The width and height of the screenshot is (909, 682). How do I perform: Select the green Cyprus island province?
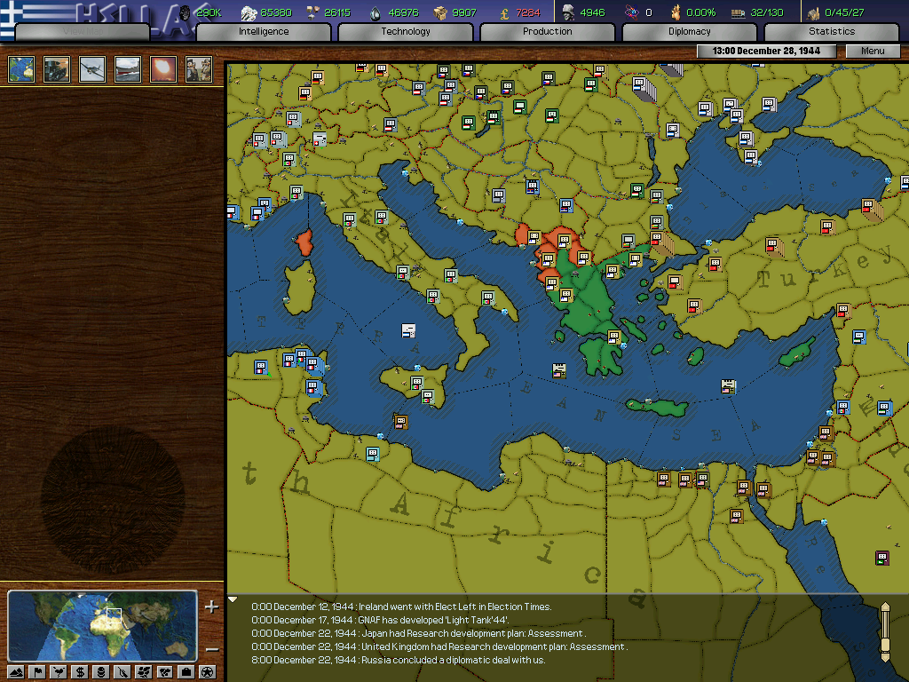[x=796, y=352]
